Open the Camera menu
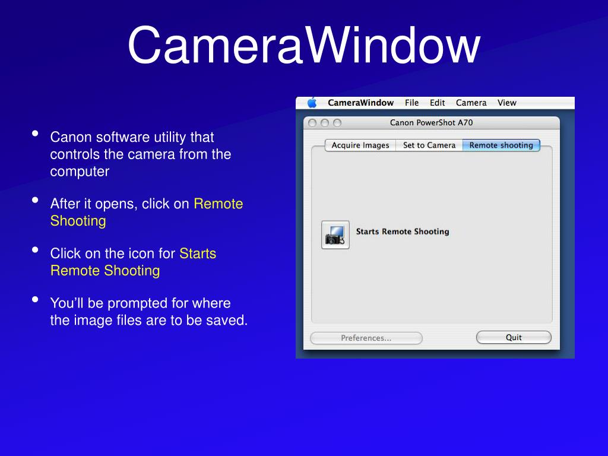 point(471,103)
